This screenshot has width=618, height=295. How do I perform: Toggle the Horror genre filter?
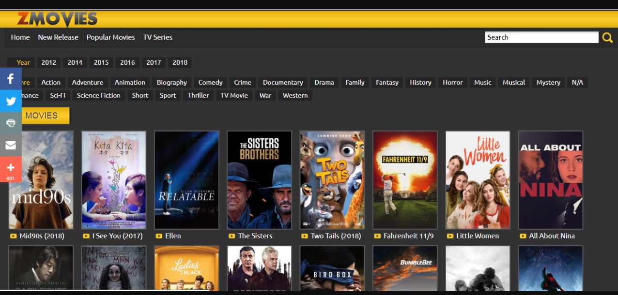coord(452,82)
